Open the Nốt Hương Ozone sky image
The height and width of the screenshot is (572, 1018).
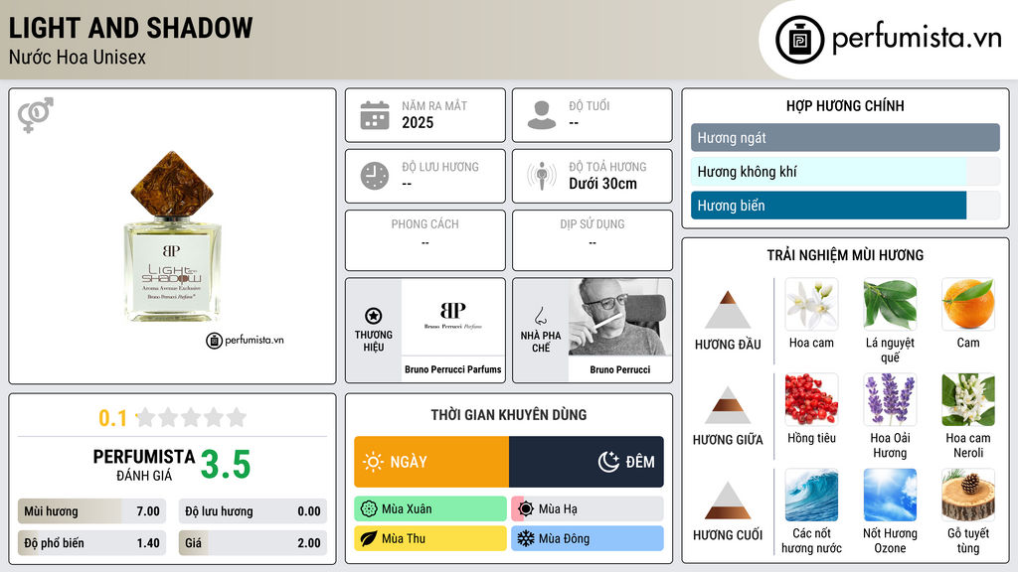[x=890, y=495]
